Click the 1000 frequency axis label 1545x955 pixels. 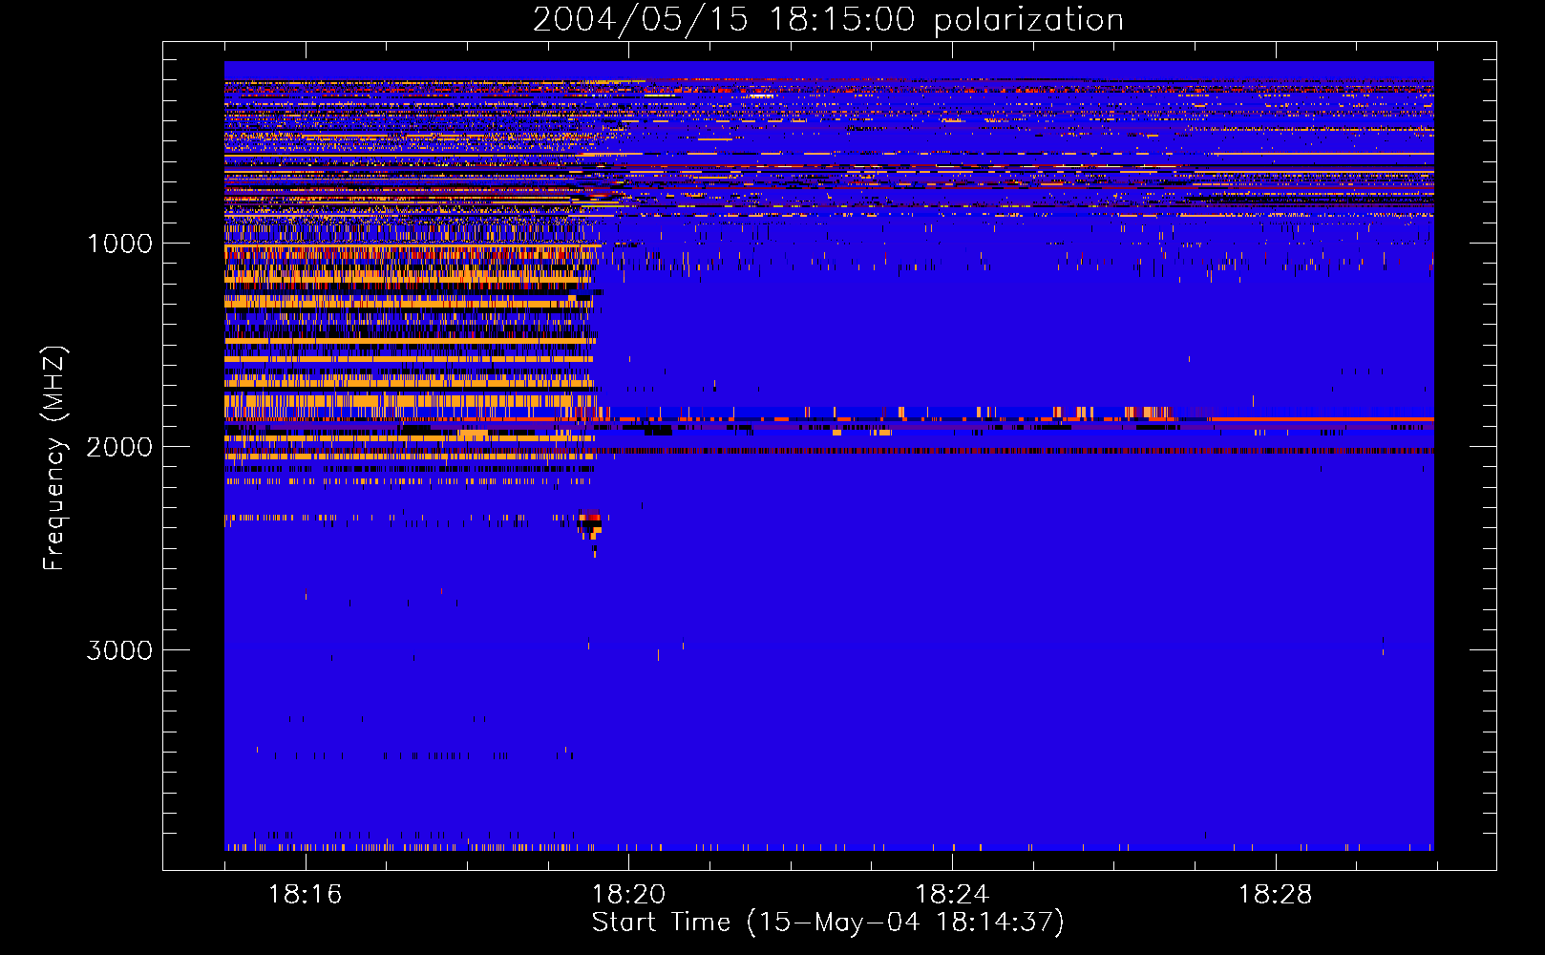coord(119,244)
